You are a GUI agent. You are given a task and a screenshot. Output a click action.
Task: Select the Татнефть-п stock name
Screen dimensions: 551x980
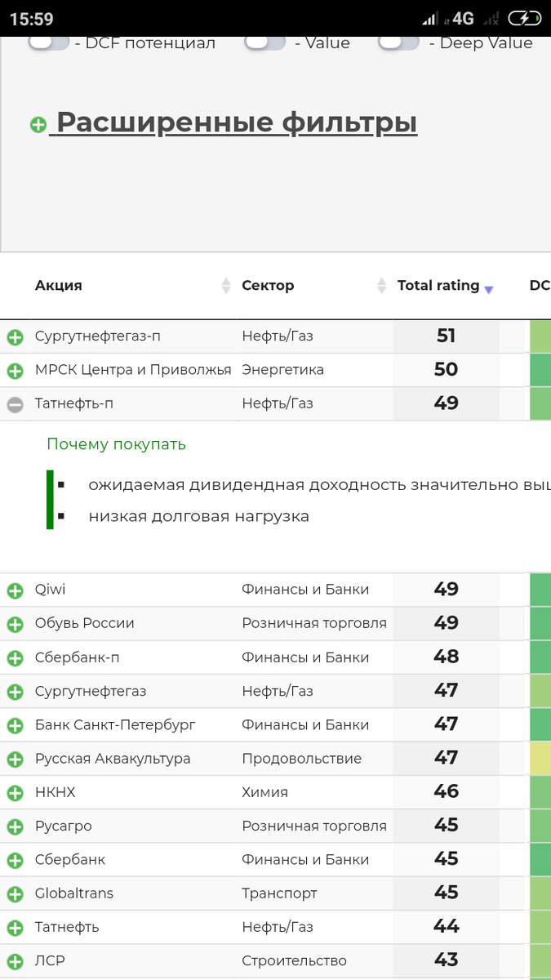pos(73,403)
